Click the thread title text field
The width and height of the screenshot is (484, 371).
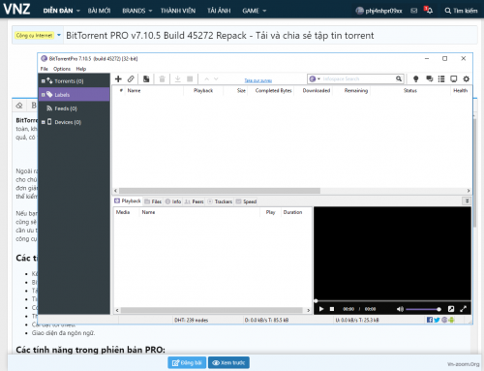click(270, 35)
